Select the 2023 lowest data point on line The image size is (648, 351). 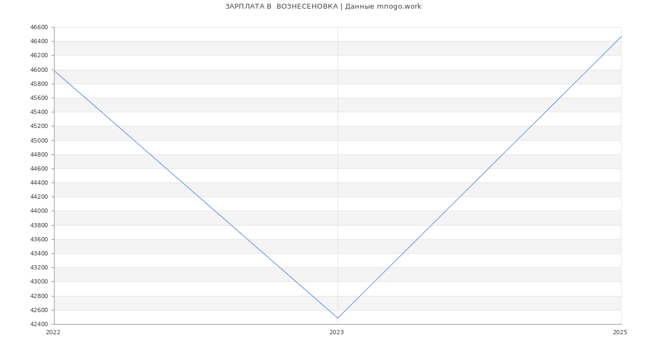coord(337,318)
